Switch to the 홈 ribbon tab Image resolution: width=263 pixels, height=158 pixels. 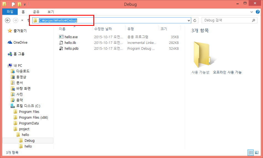[23, 12]
